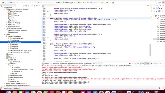Select the Console tab icon
This screenshot has width=165, height=93.
click(x=94, y=64)
